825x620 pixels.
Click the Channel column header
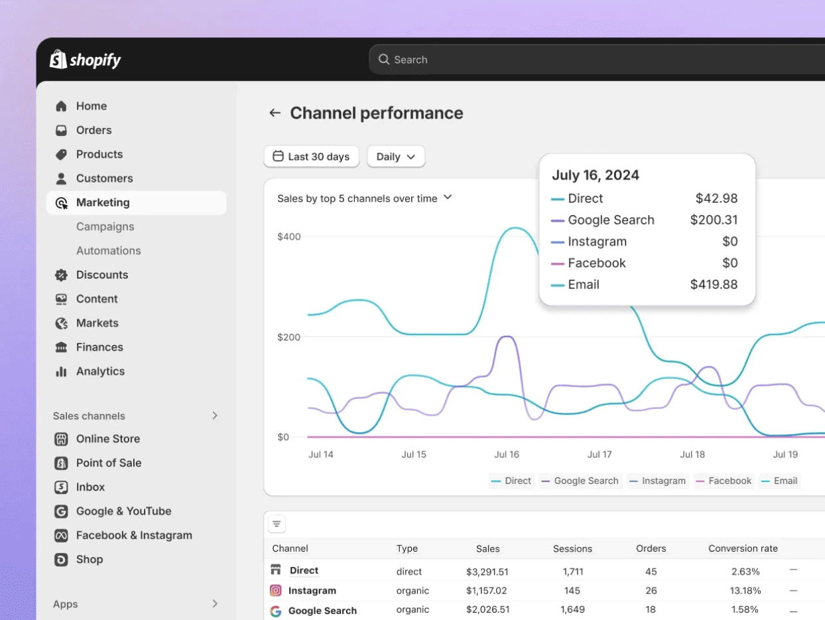pos(290,548)
